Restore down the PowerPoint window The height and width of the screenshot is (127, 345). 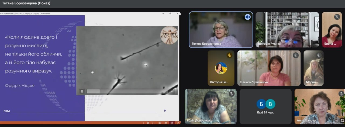170,13
